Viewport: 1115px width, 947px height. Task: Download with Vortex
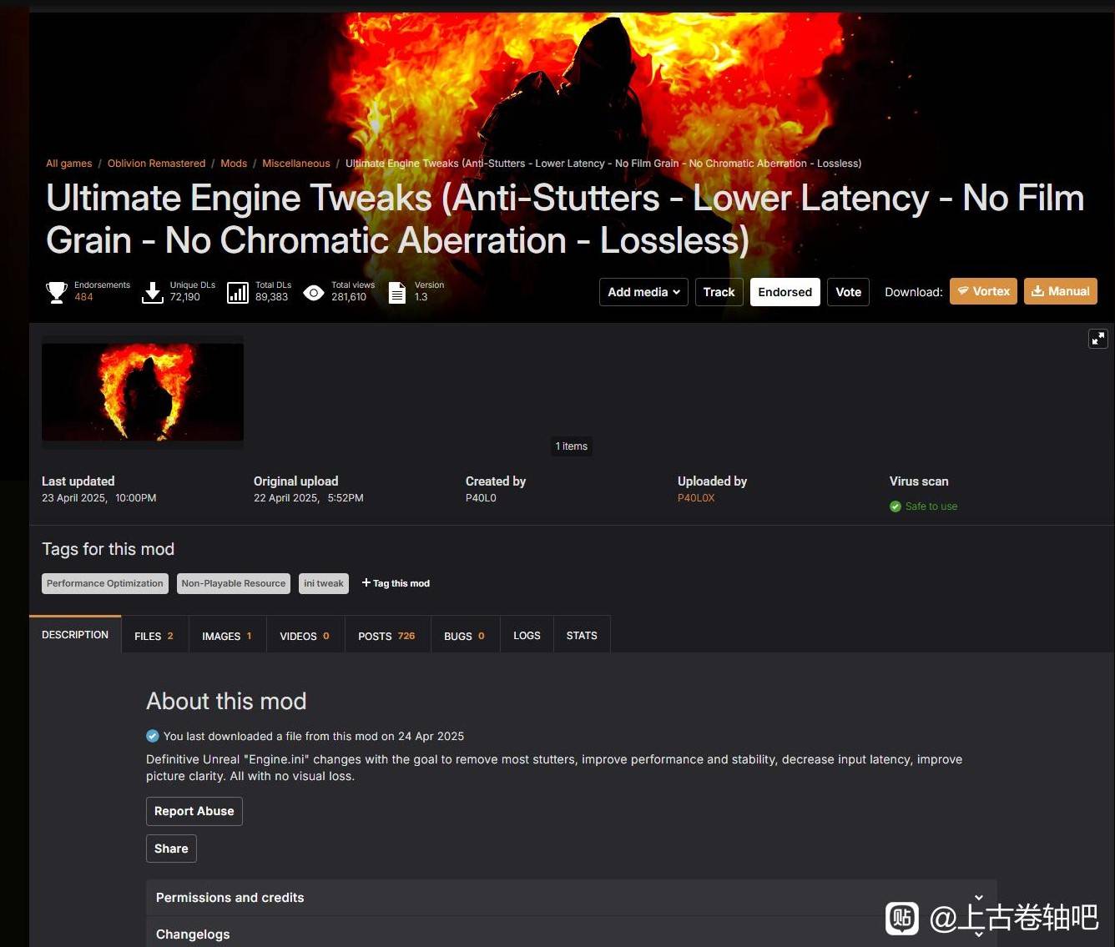pos(983,291)
